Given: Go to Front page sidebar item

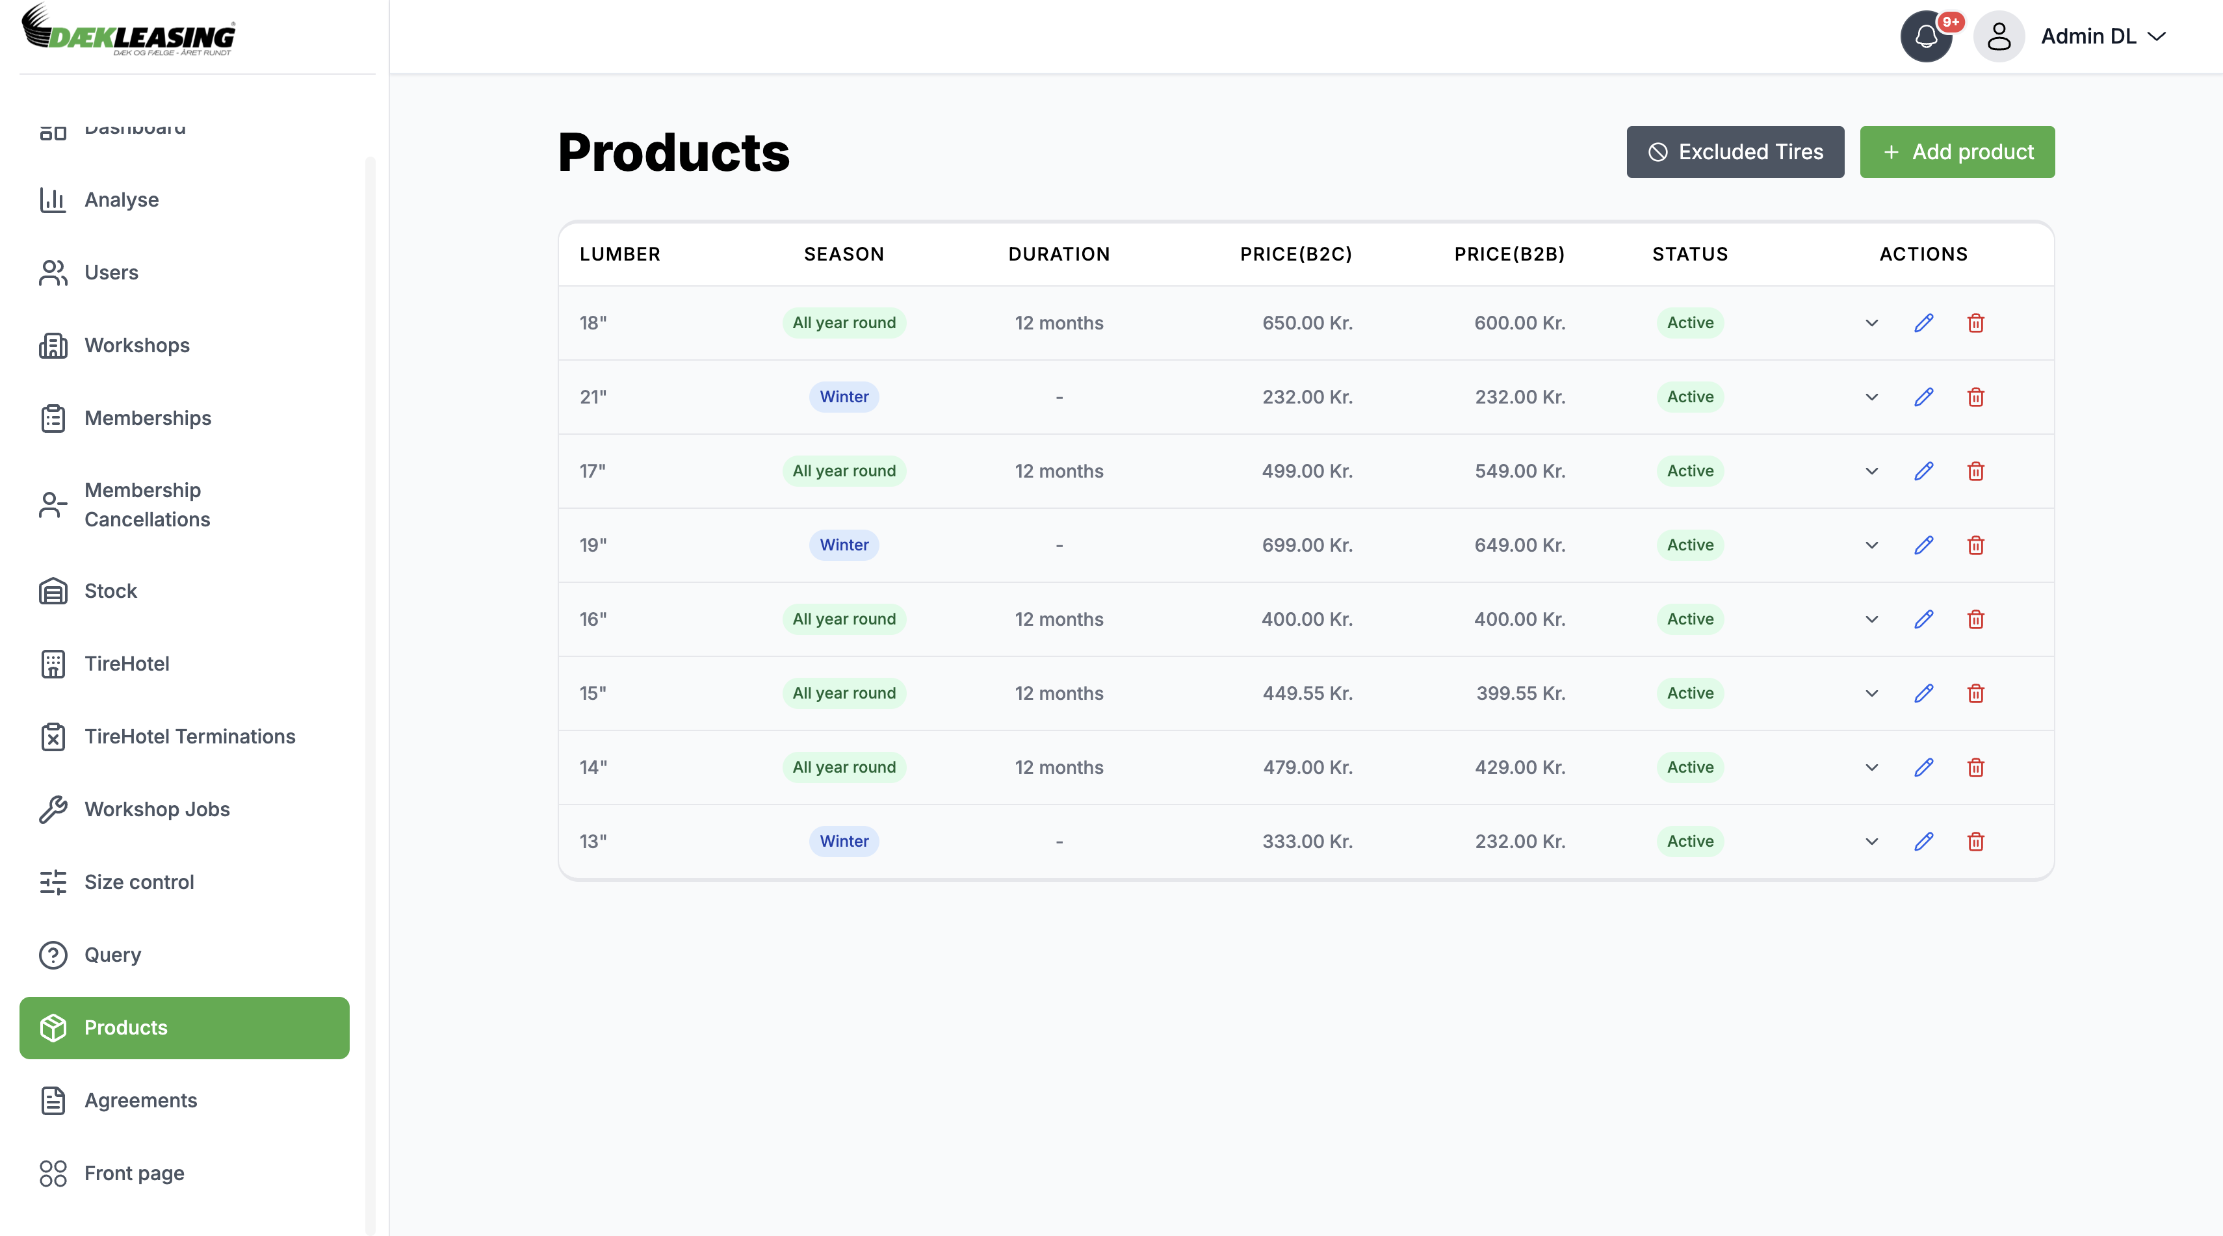Looking at the screenshot, I should pyautogui.click(x=184, y=1173).
